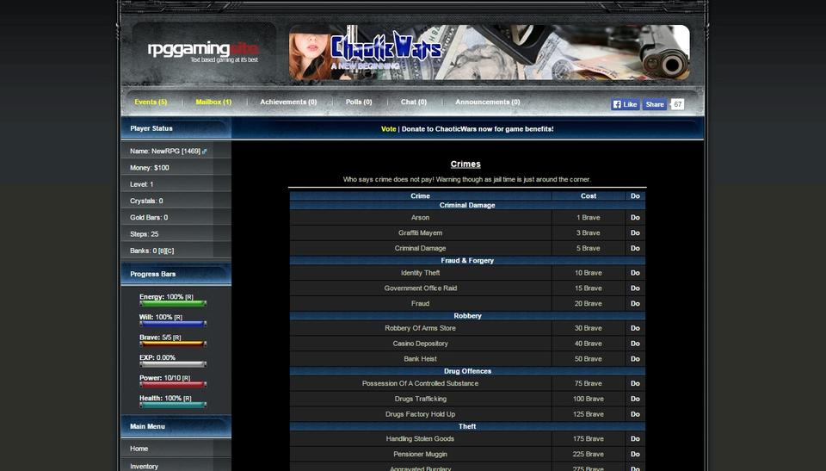Viewport: 826px width, 471px height.
Task: Open the crystal bank [C] link
Action: pos(170,251)
